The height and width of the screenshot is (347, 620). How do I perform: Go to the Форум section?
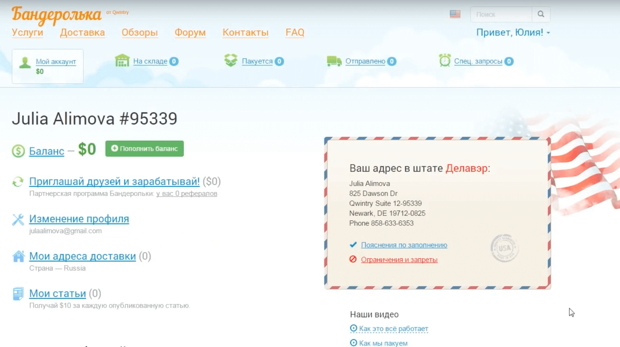(x=190, y=33)
